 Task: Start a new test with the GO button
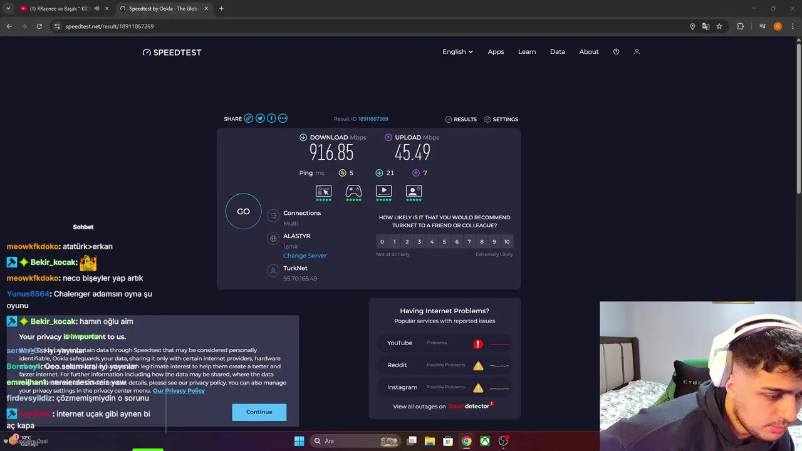[243, 211]
